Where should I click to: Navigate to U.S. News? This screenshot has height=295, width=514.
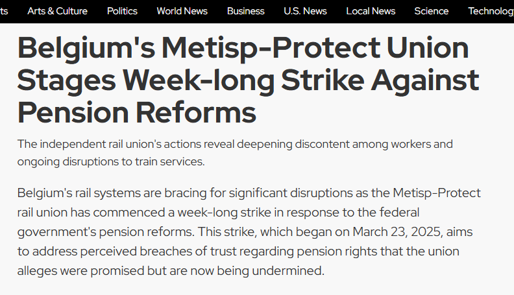[305, 11]
